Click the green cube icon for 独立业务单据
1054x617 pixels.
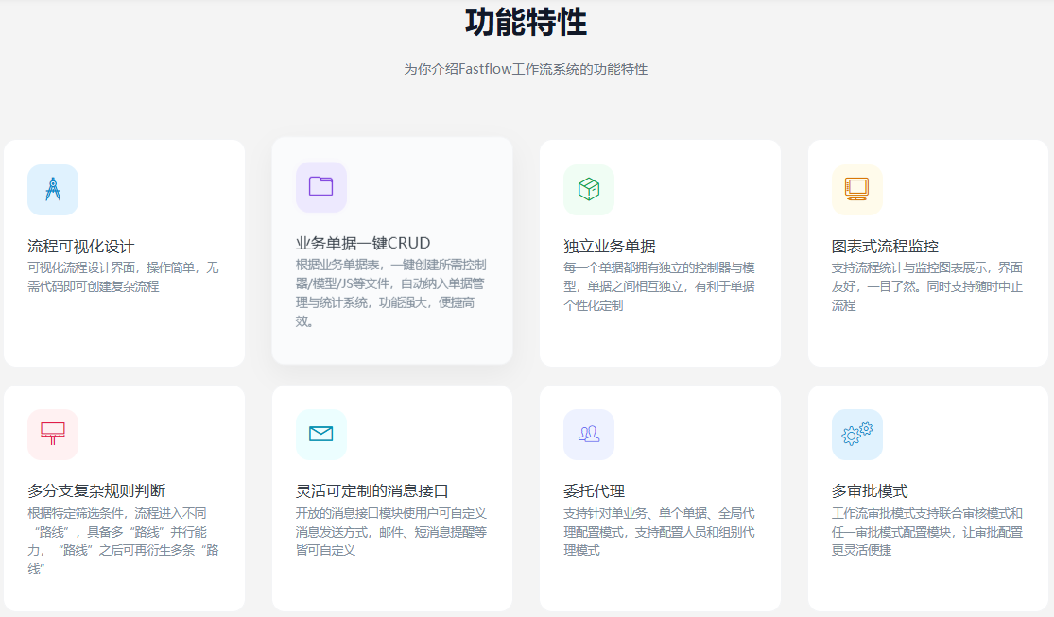[x=589, y=190]
